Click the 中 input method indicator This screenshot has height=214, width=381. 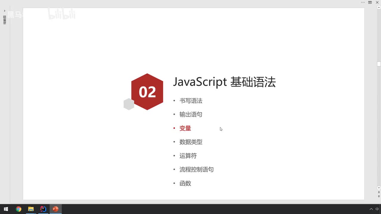[377, 209]
